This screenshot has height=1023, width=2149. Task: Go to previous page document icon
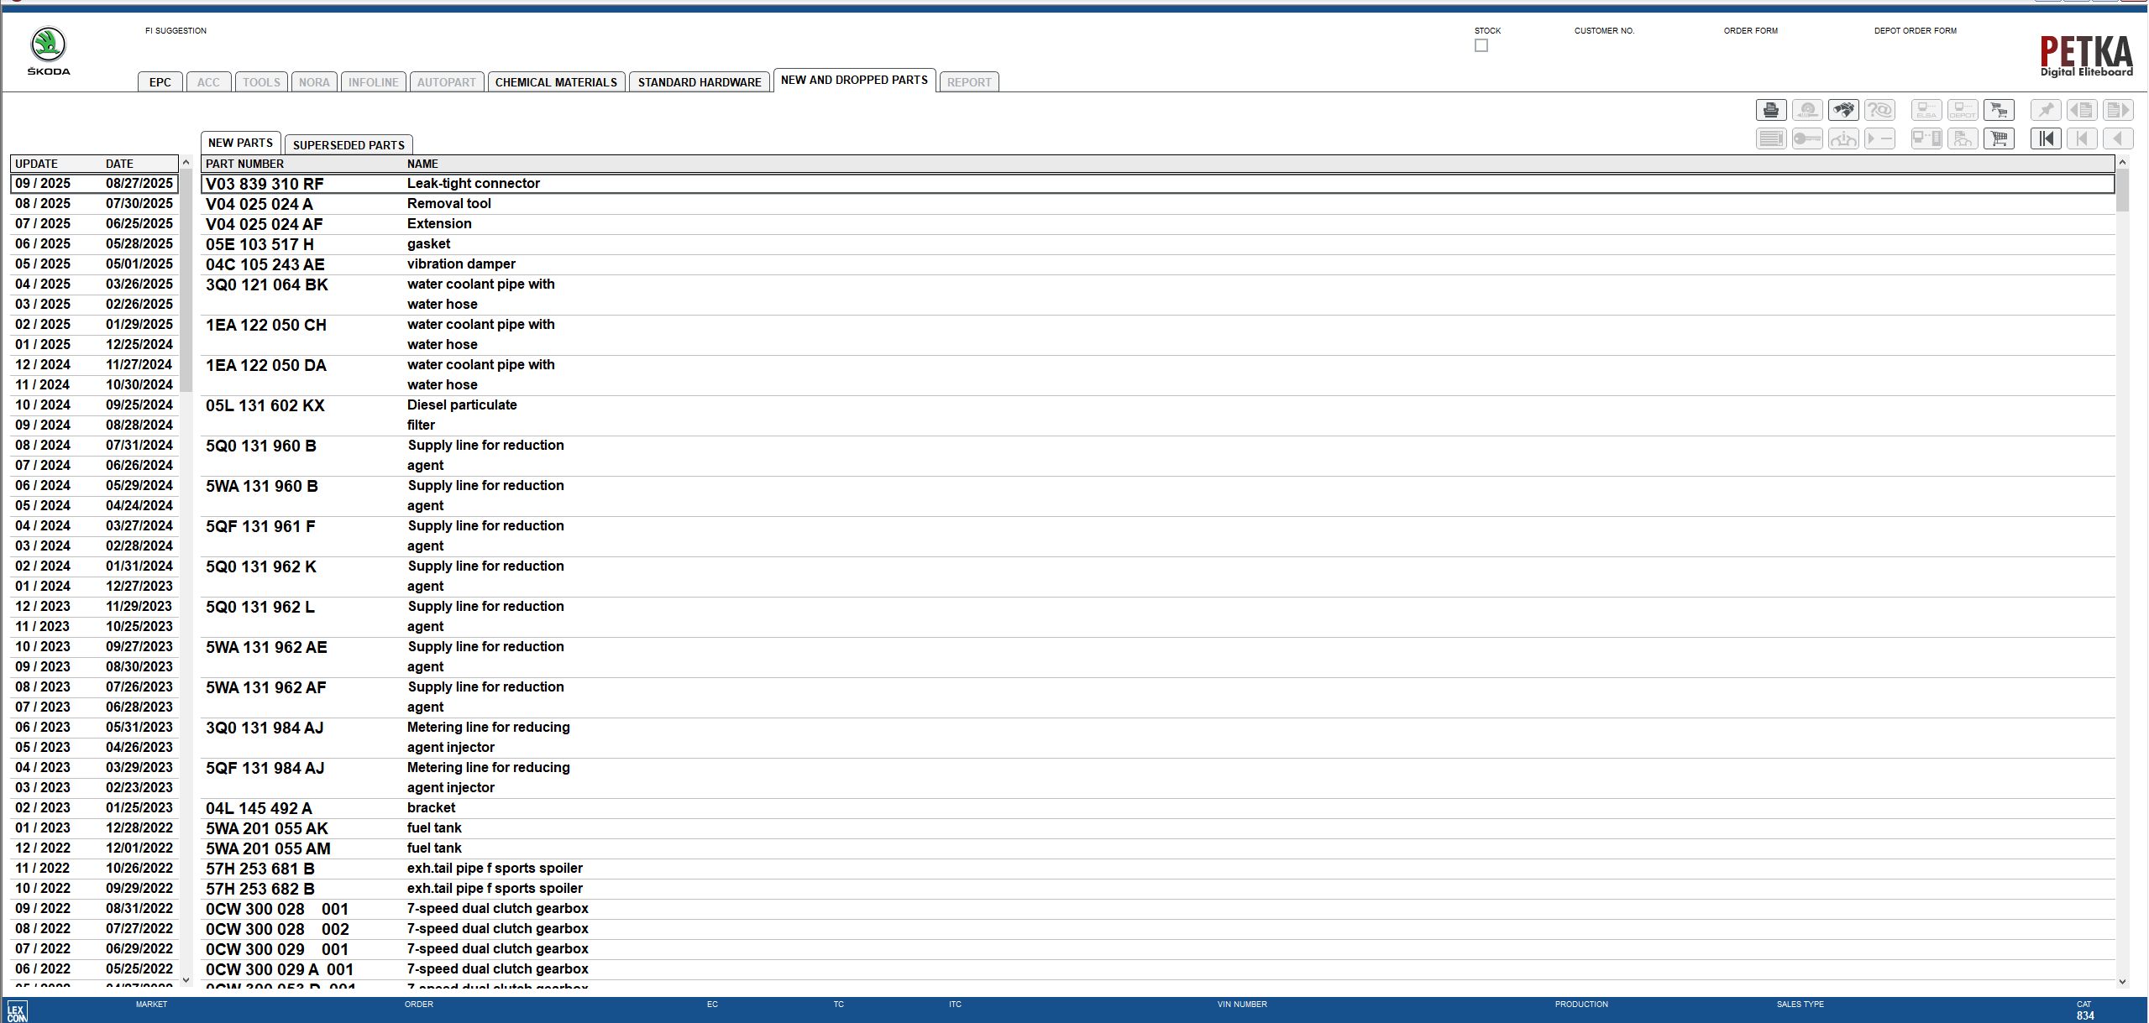[x=2083, y=110]
